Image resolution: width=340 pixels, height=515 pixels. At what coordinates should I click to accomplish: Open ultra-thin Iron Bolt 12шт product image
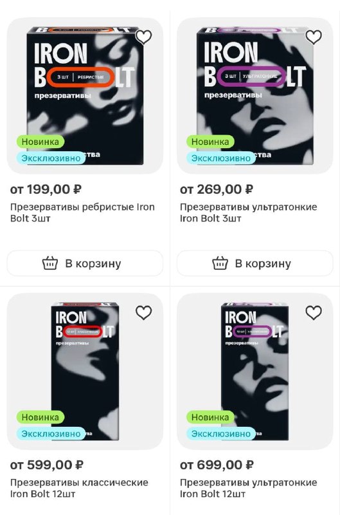click(x=255, y=371)
